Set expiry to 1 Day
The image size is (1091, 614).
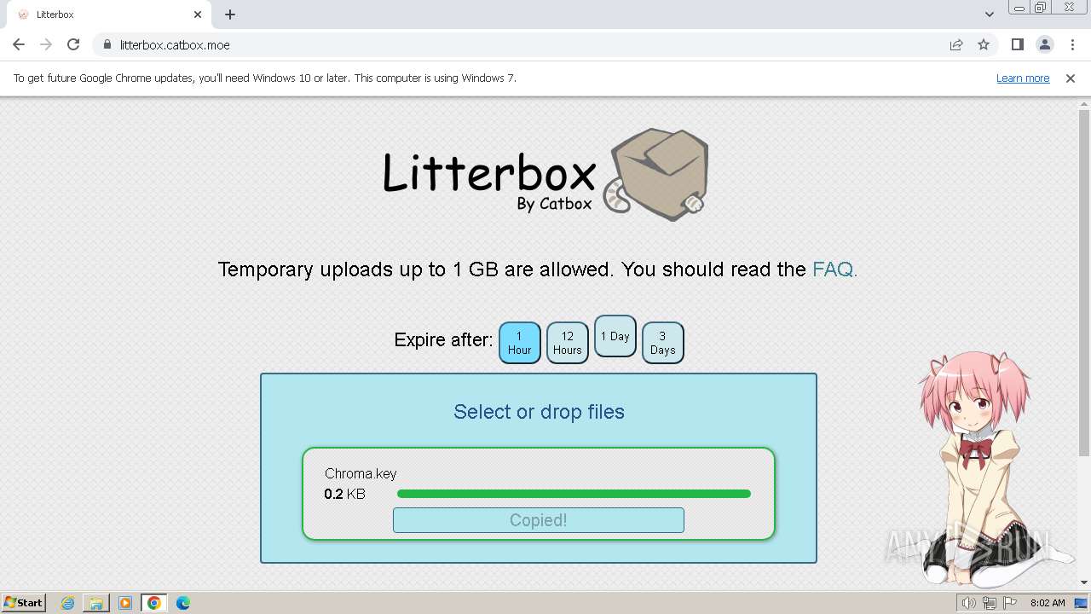615,336
